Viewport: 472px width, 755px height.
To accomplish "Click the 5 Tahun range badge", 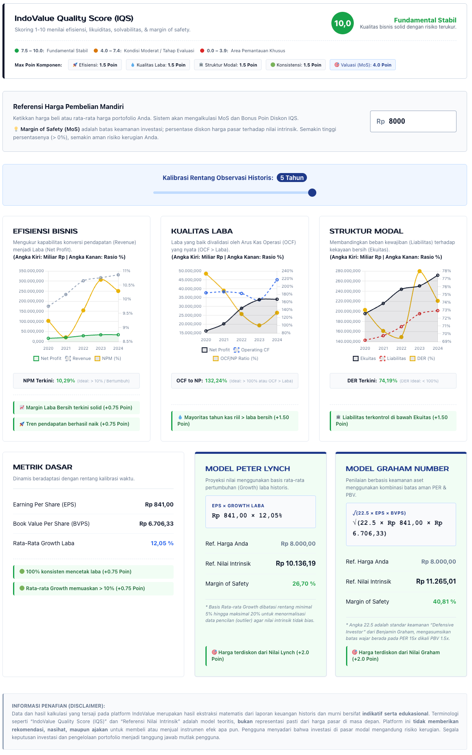I will 292,178.
